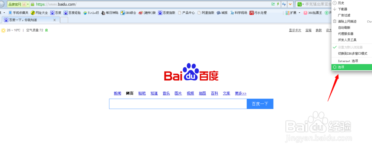The height and width of the screenshot is (151, 372).
Task: Open the 百度 bookmark
Action: 56,13
